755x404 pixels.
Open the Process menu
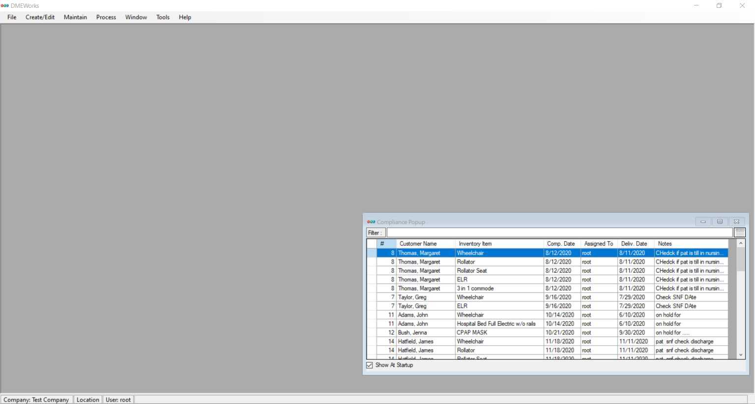click(106, 17)
